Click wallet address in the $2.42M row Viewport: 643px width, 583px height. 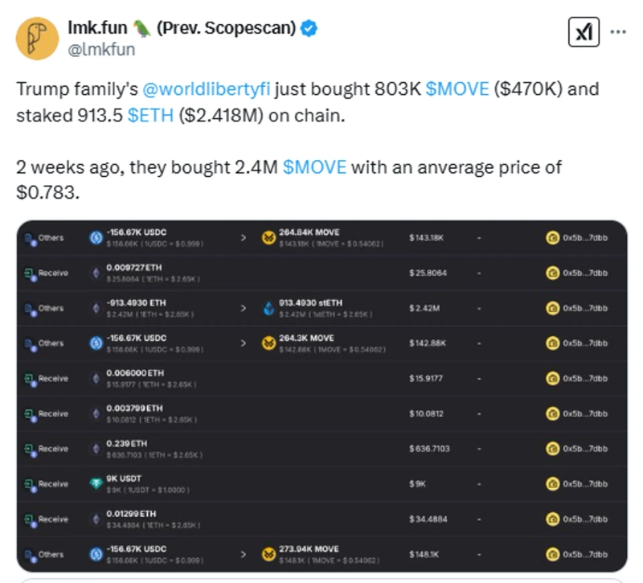(x=584, y=308)
